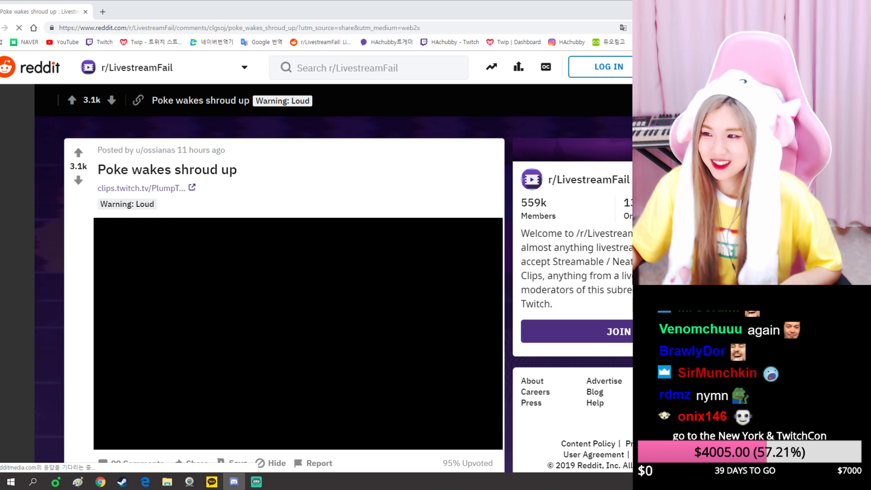This screenshot has width=871, height=490.
Task: Open Windows taskbar search
Action: (x=33, y=482)
